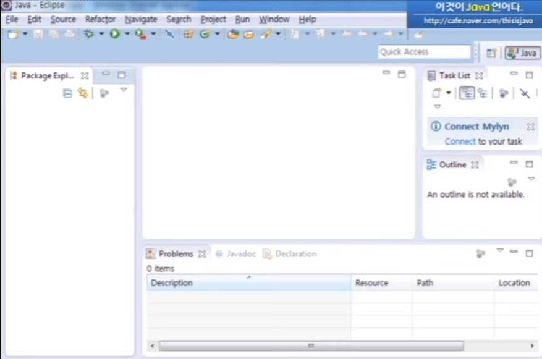Open the Window menu
This screenshot has width=542, height=359.
click(274, 19)
